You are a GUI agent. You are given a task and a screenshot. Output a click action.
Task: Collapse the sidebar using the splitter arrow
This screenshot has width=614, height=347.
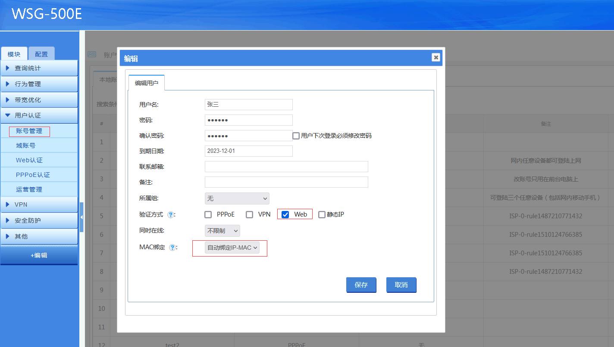point(81,217)
